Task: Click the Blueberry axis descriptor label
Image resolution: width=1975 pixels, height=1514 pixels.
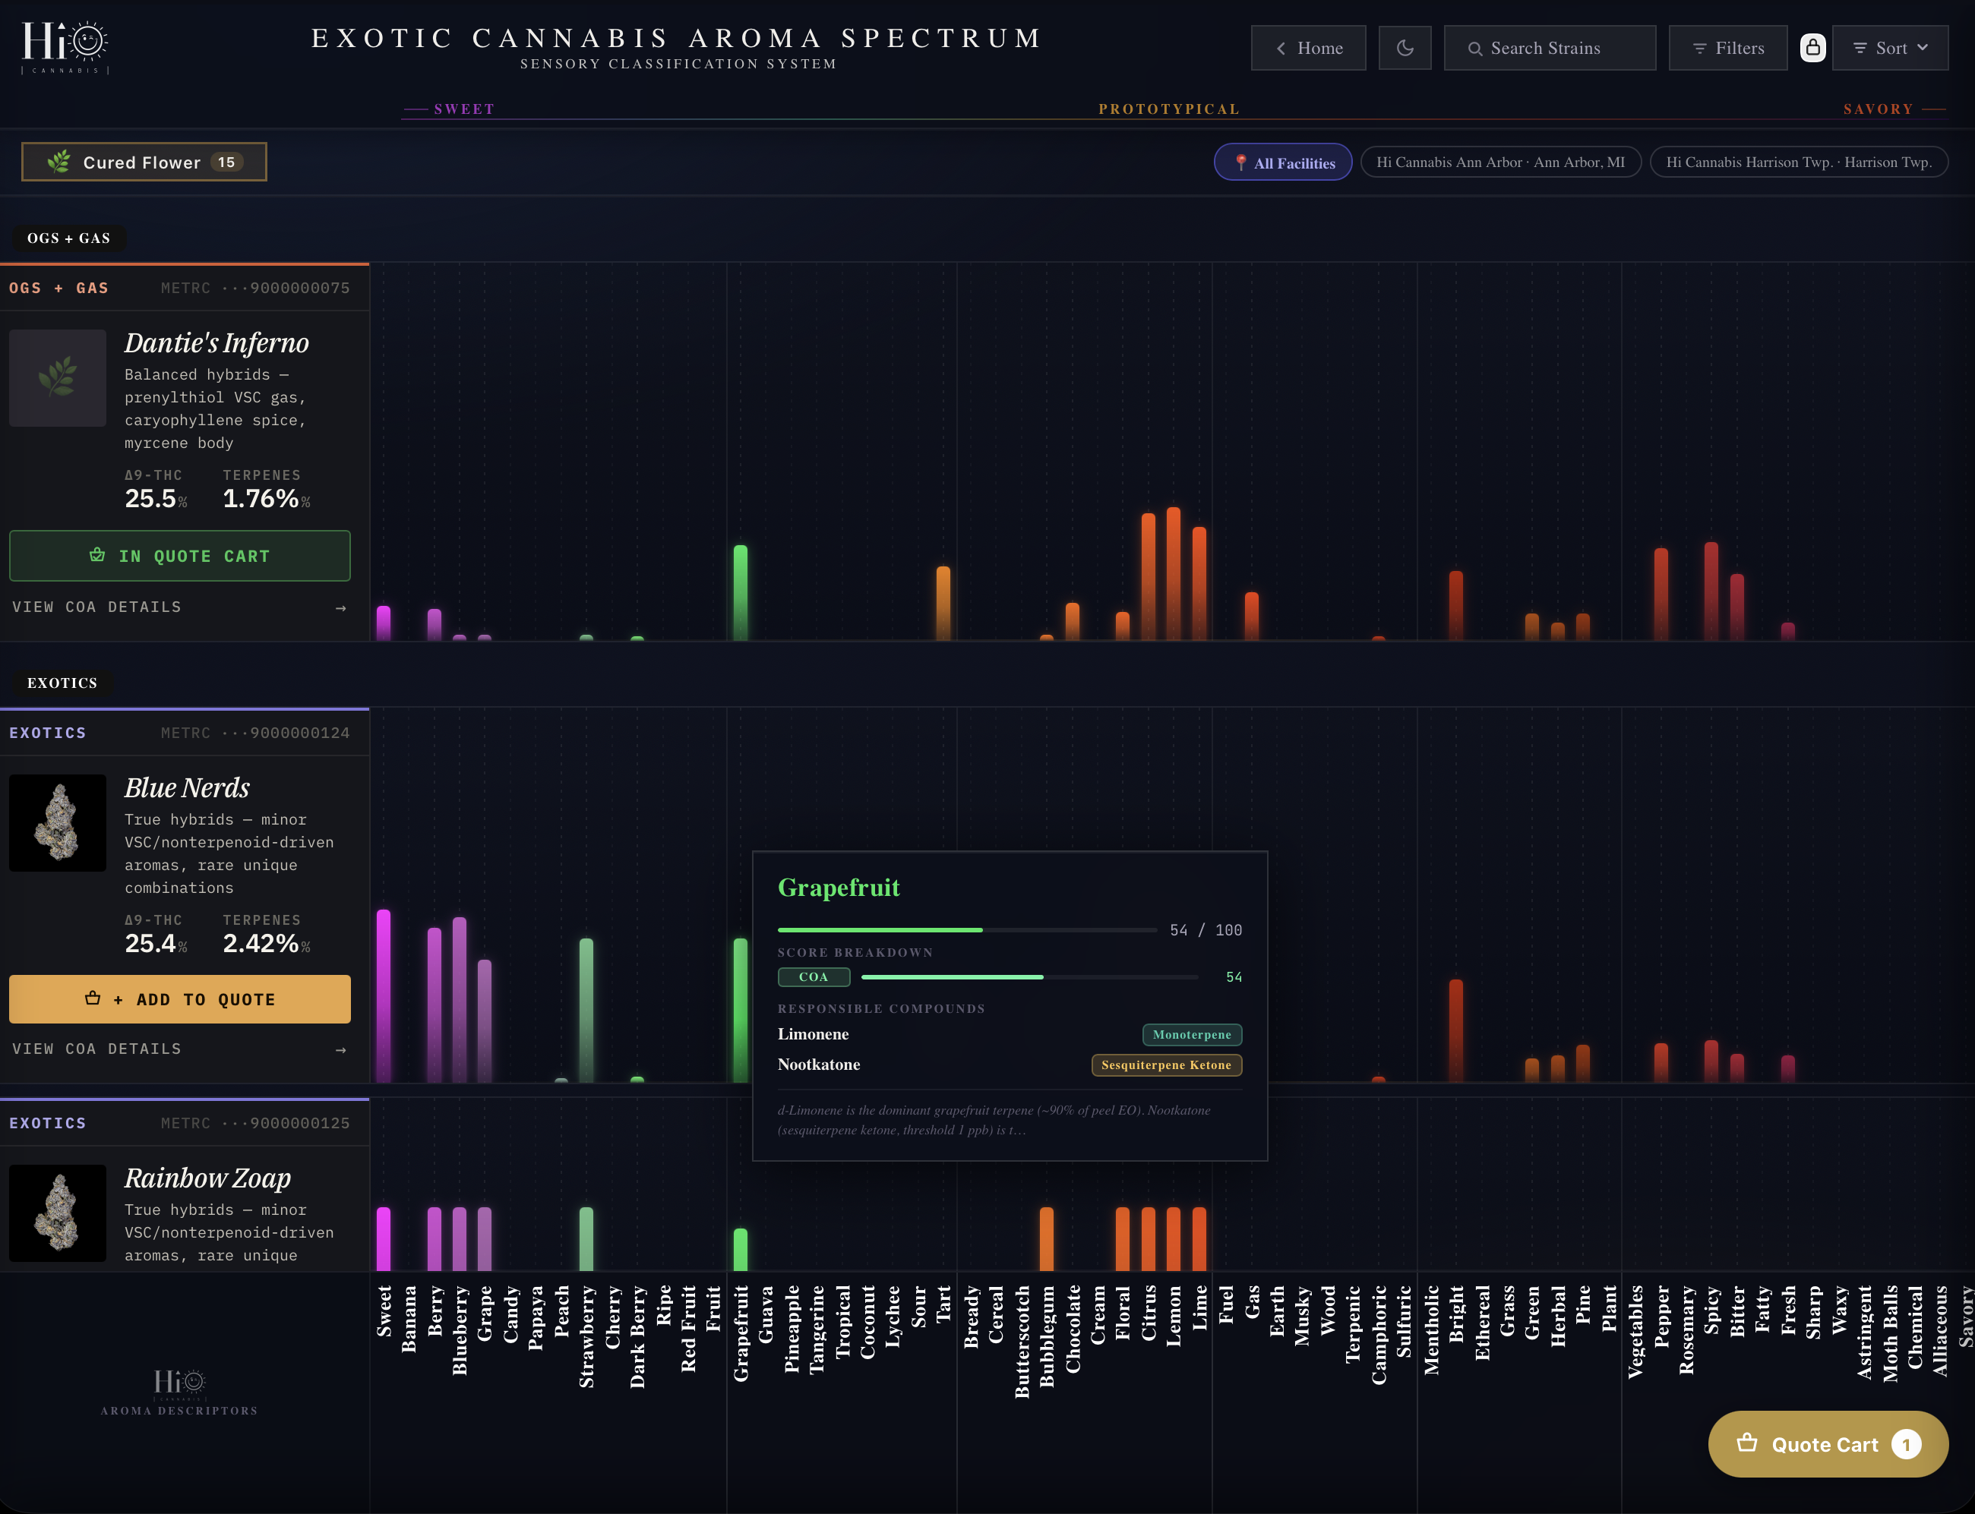Action: point(460,1330)
